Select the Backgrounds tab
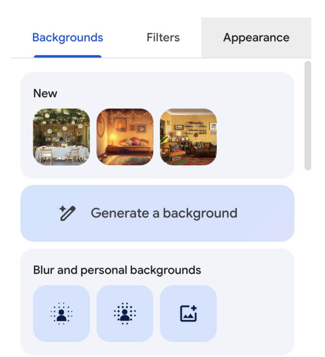The height and width of the screenshot is (357, 325). (x=68, y=38)
